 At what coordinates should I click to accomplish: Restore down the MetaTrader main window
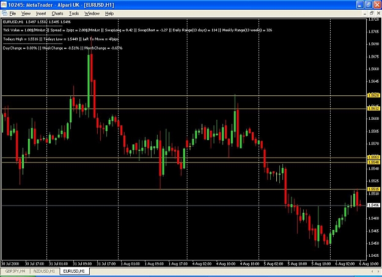point(369,5)
